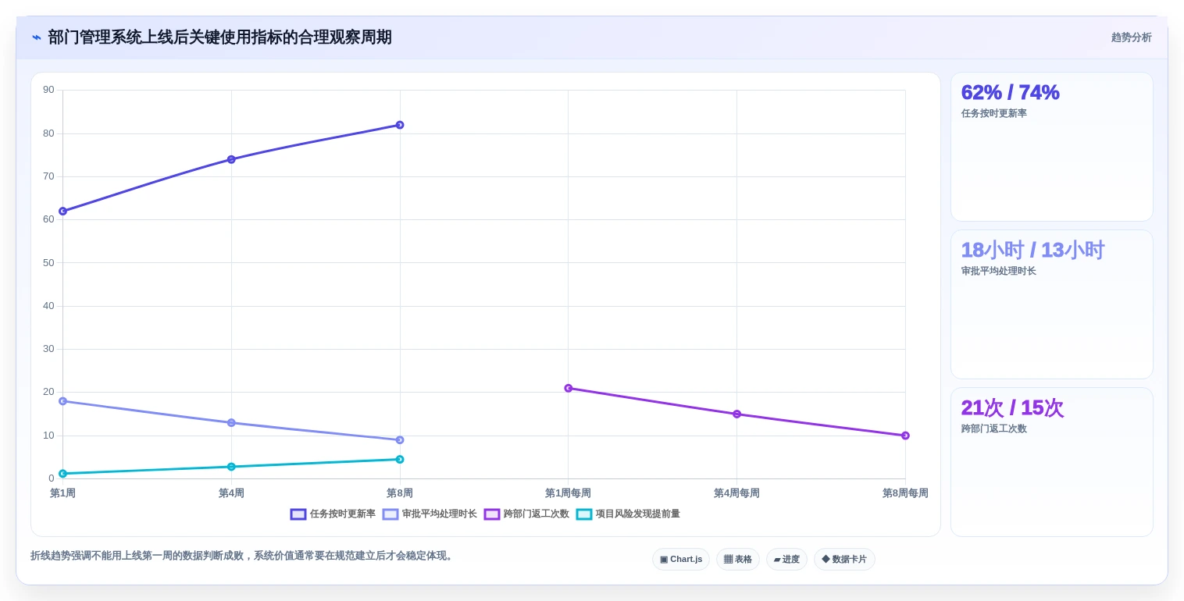Click the 项目风险发现提前量 legend label
Image resolution: width=1184 pixels, height=601 pixels.
coord(638,514)
